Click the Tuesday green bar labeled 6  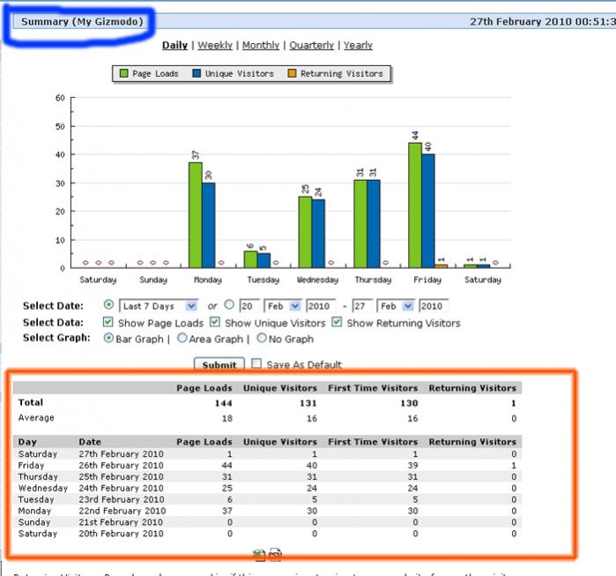tap(250, 259)
